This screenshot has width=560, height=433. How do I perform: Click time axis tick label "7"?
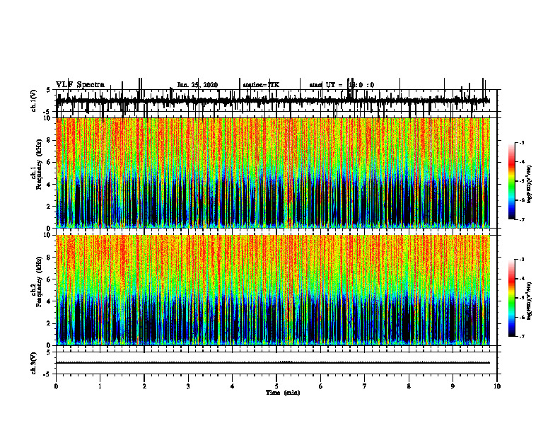pos(365,386)
